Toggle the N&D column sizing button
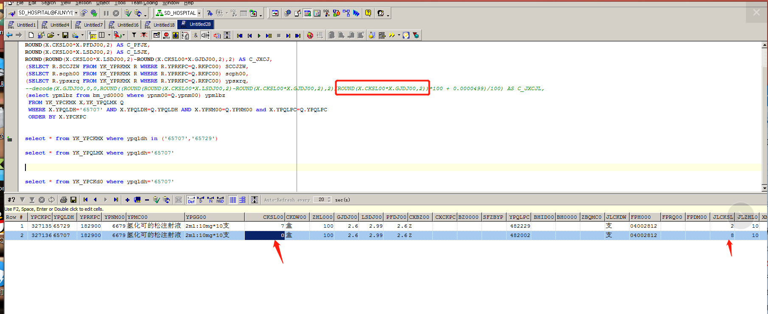The height and width of the screenshot is (314, 768). (x=220, y=200)
